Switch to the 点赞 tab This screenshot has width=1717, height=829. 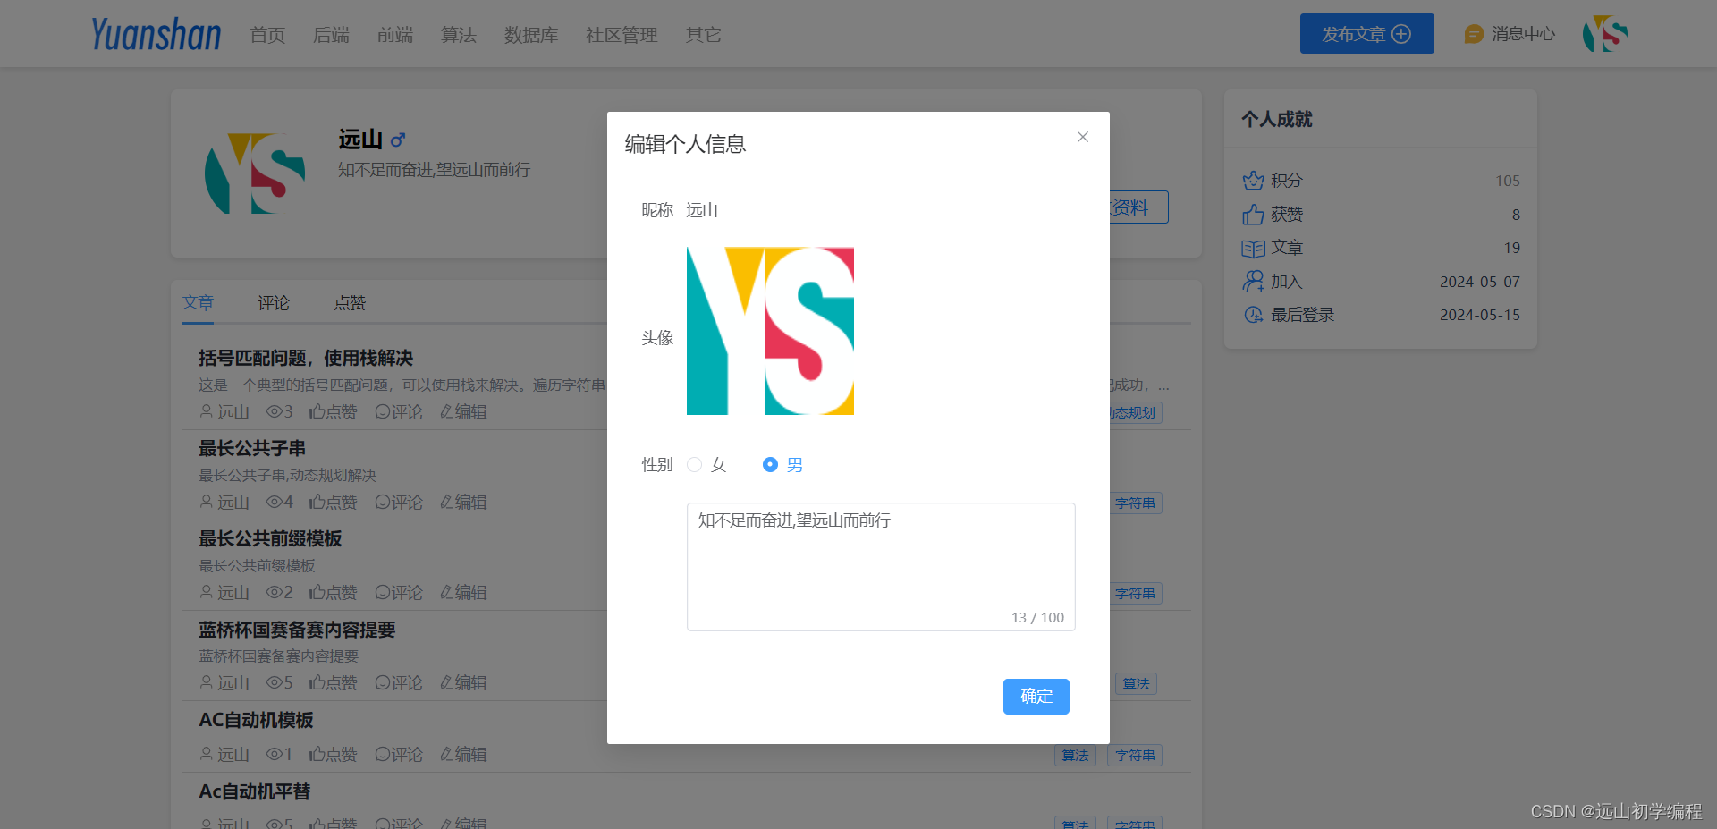[350, 303]
